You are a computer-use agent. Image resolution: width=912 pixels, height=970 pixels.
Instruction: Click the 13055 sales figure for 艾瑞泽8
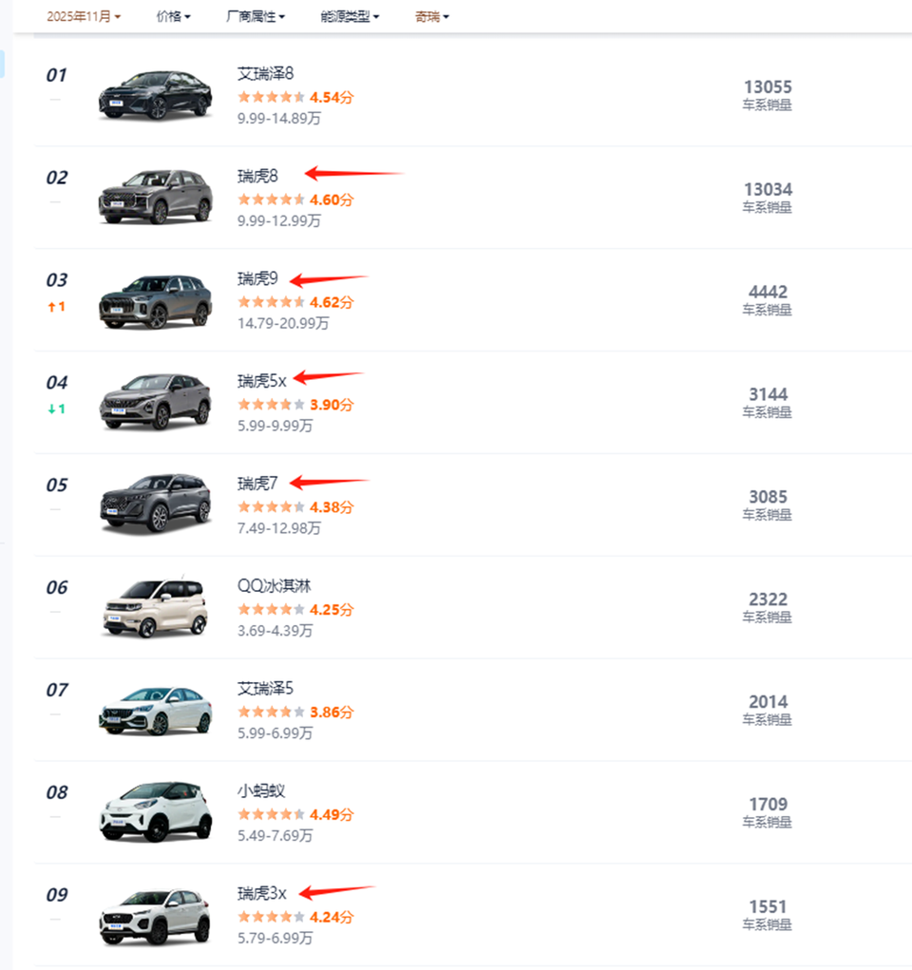click(x=768, y=87)
